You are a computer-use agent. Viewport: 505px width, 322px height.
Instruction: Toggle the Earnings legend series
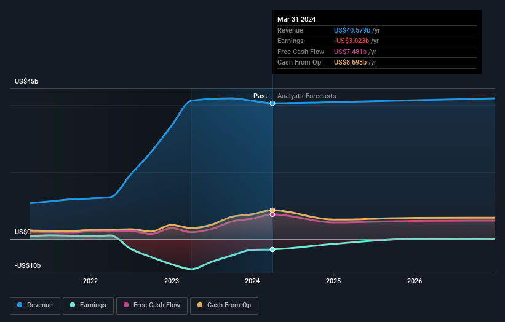[x=88, y=305]
